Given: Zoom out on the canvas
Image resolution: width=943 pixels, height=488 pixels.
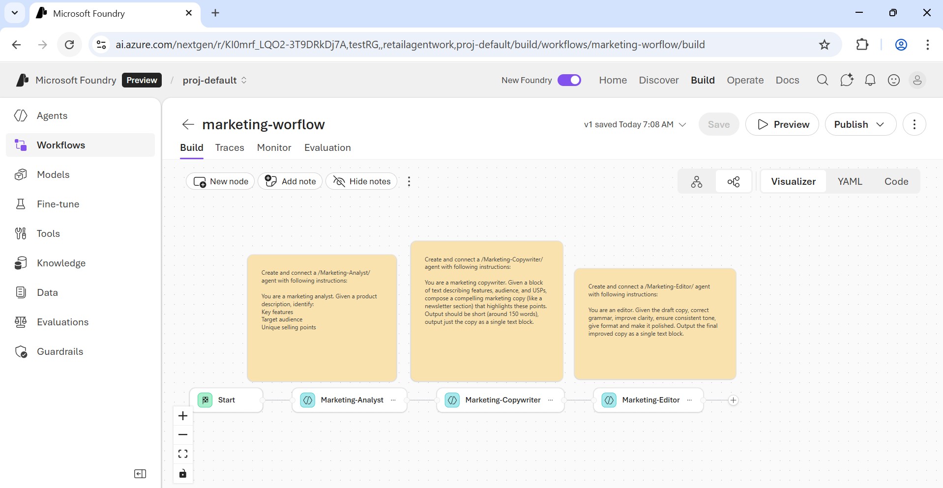Looking at the screenshot, I should [x=183, y=434].
